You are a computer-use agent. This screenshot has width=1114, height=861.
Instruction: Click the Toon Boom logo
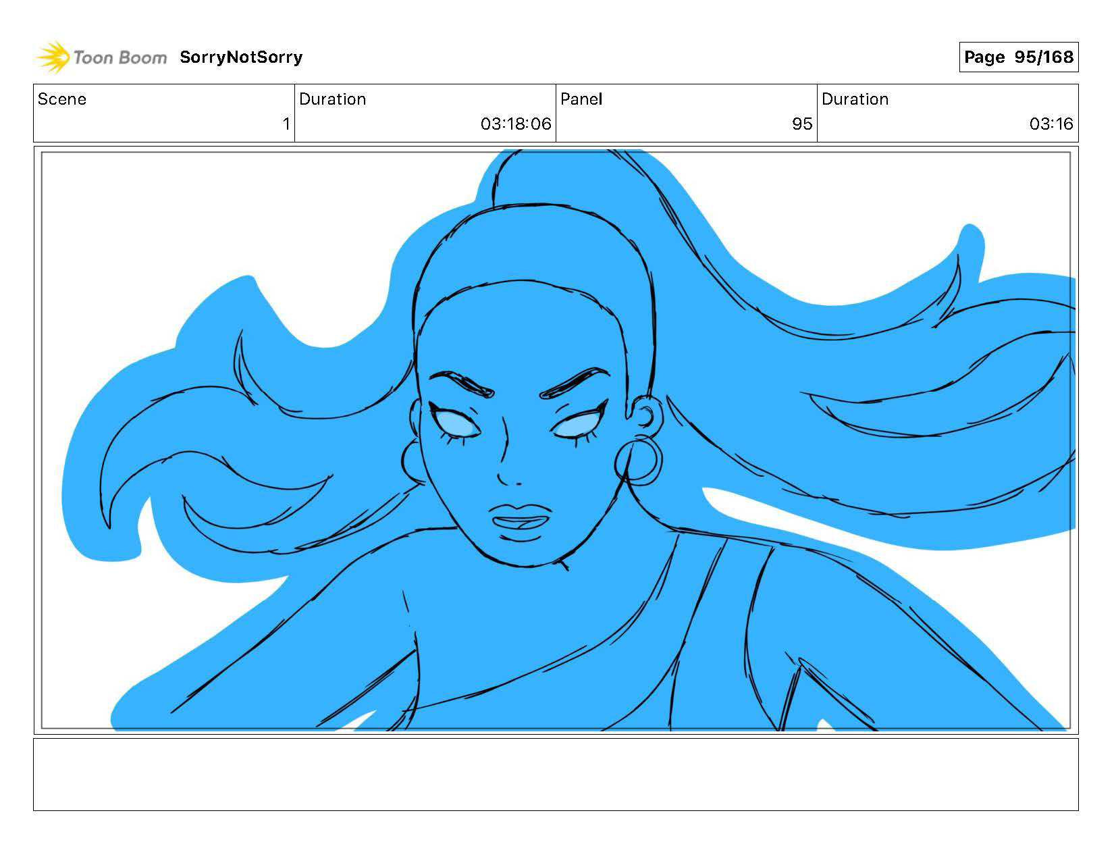pos(101,57)
